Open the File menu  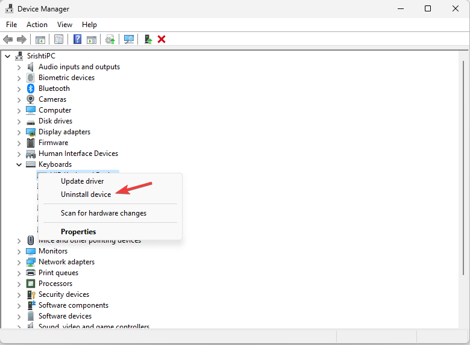pos(11,25)
